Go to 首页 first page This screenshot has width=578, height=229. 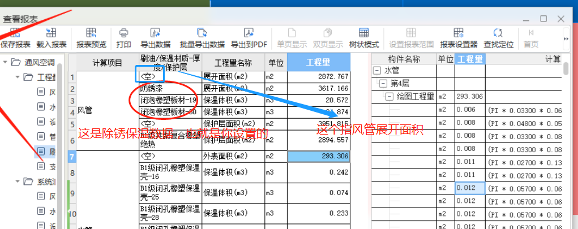coord(531,38)
